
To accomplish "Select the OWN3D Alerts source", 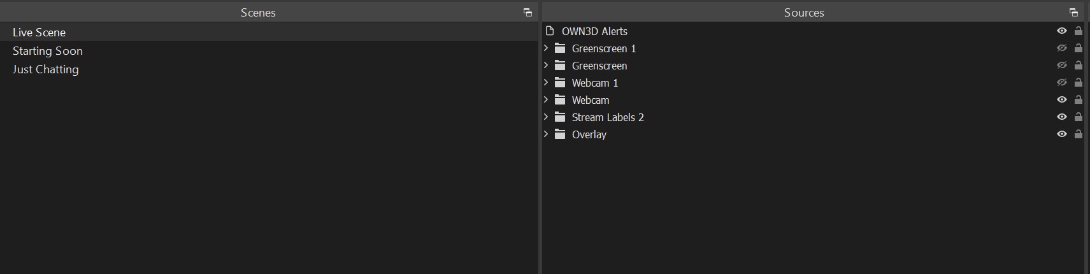I will tap(594, 31).
